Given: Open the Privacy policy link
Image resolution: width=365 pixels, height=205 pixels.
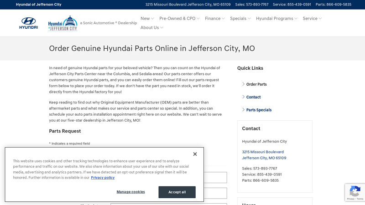Looking at the screenshot, I should (x=103, y=178).
